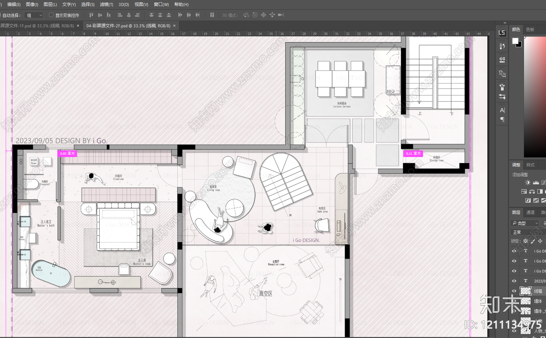Screen dimensions: 546x338
Task: Toggle visibility of the second i Go DE layer
Action: (514, 261)
